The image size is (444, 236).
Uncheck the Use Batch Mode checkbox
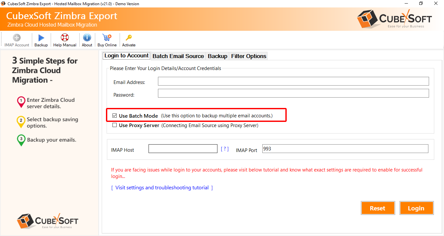coord(114,116)
